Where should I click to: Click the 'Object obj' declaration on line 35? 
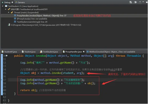tap(28, 73)
